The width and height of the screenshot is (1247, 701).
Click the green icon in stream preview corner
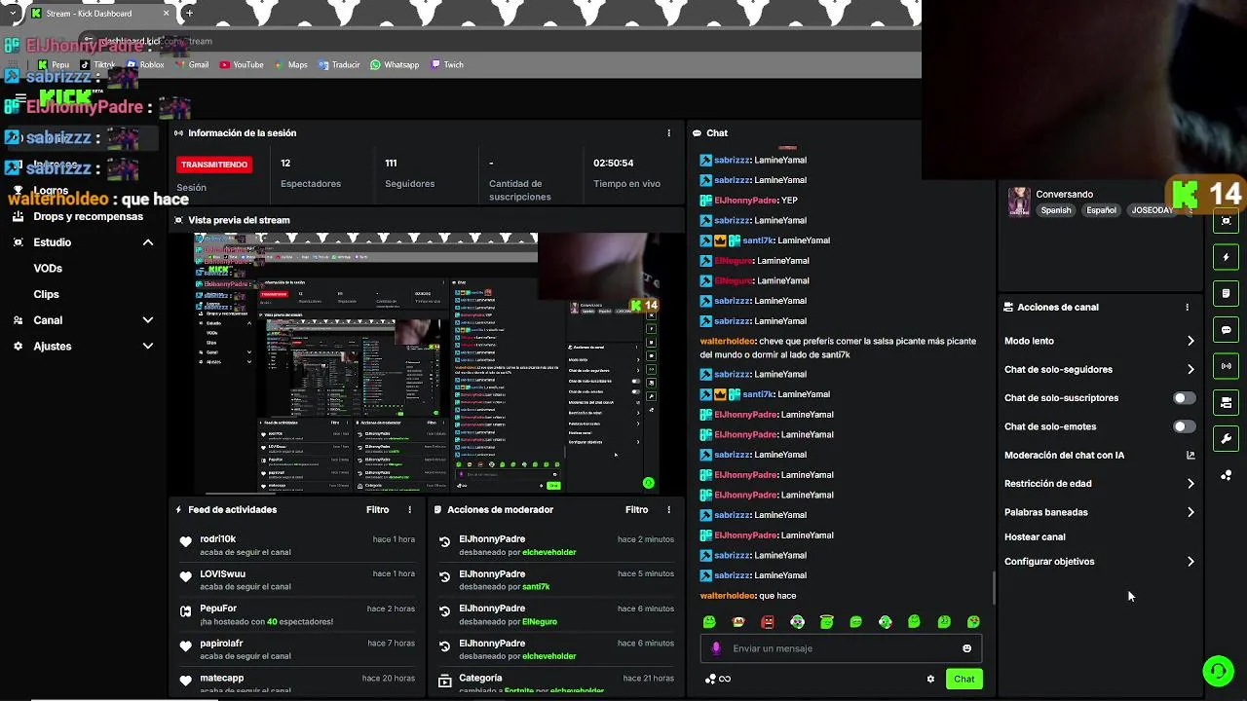pyautogui.click(x=648, y=483)
